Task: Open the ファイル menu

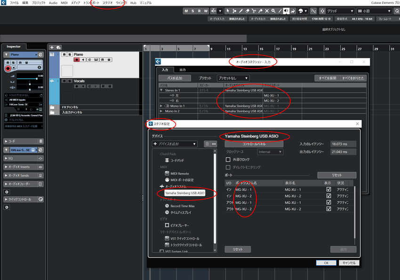Action: tap(14, 3)
